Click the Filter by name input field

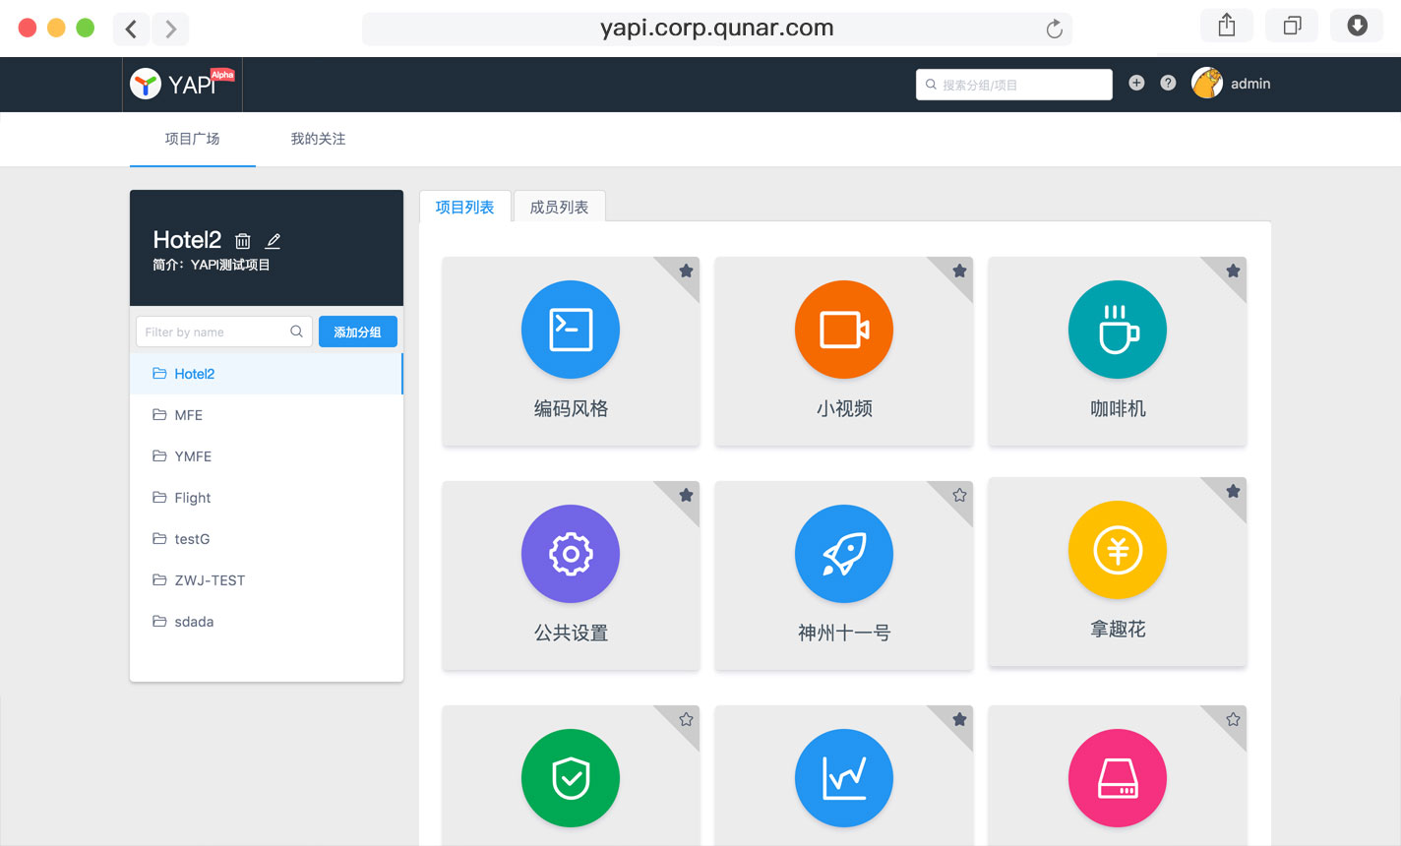[216, 332]
